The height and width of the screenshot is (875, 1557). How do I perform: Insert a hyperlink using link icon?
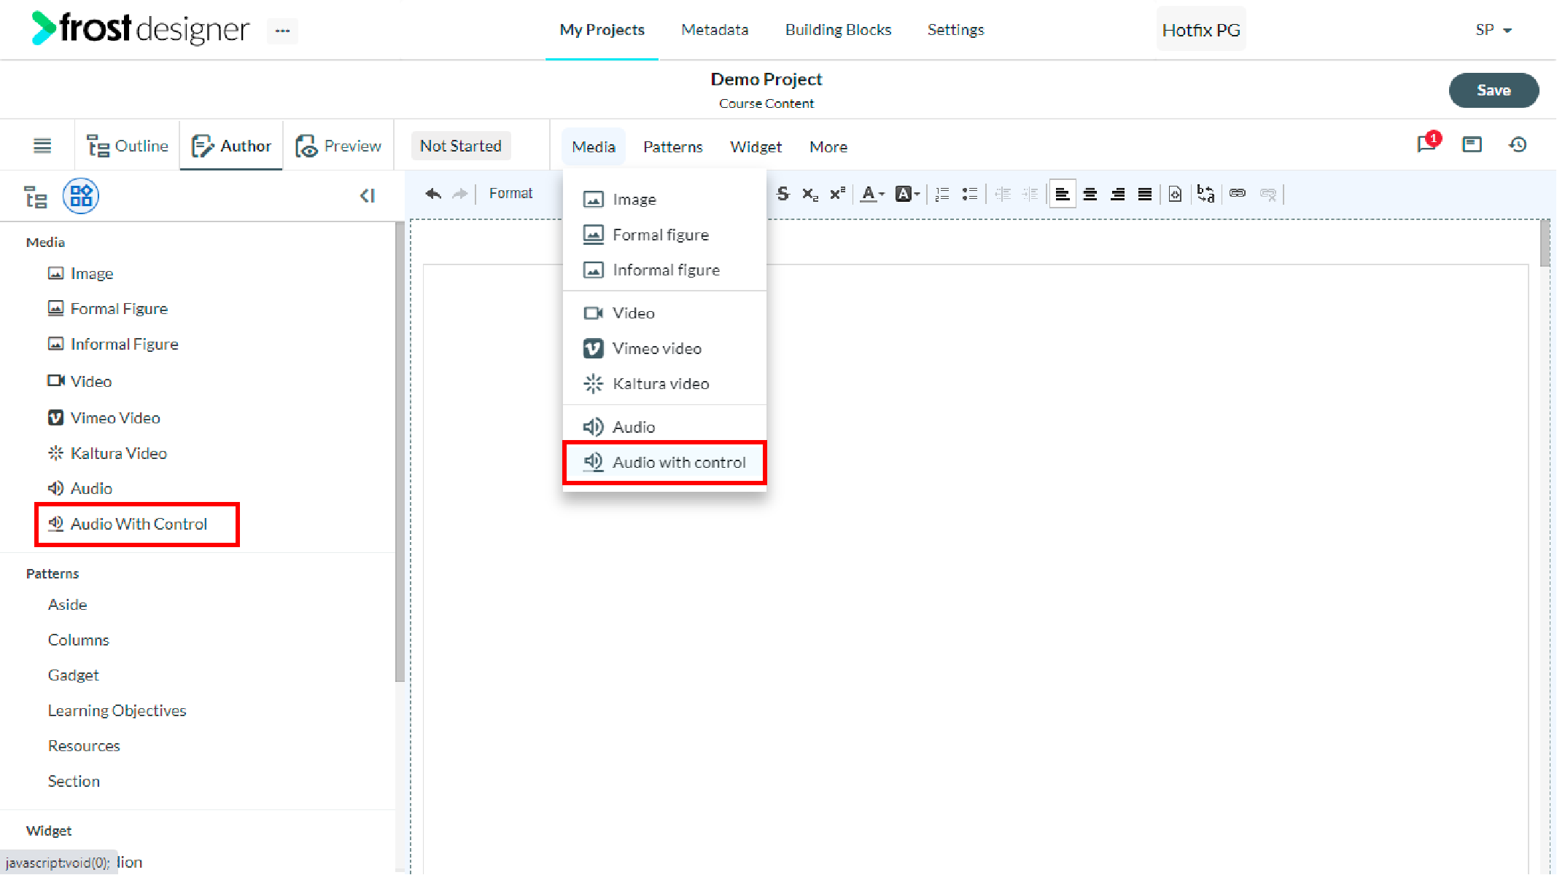point(1238,193)
